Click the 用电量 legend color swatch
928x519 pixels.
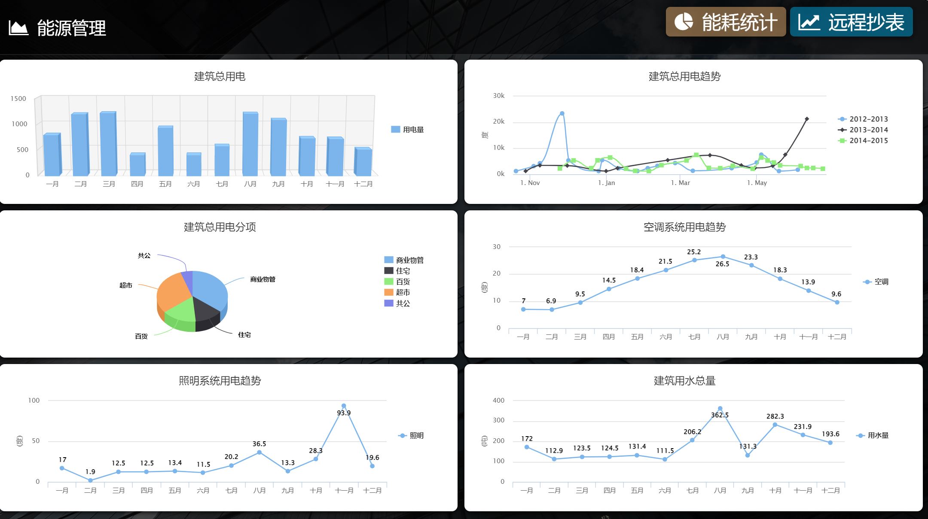click(x=395, y=129)
